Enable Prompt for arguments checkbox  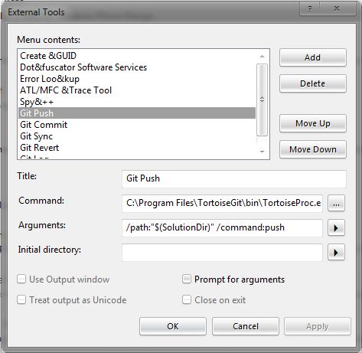[x=187, y=279]
